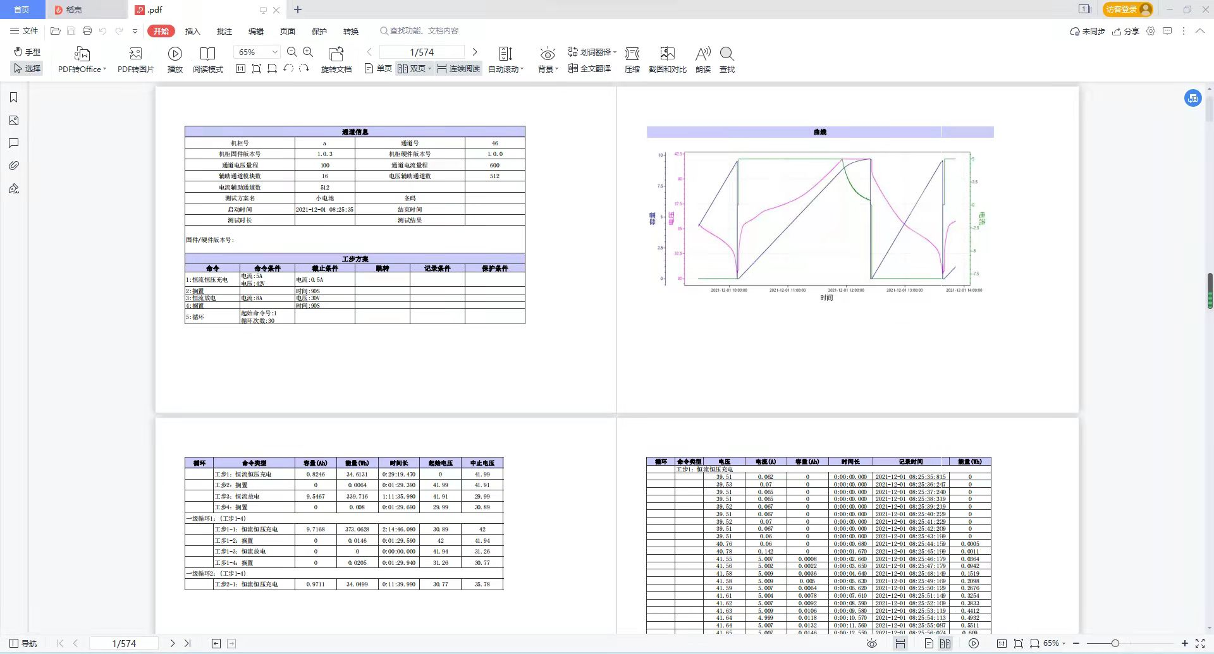Screen dimensions: 1214x654
Task: Expand quick access toolbar dropdown arrow
Action: [x=135, y=31]
